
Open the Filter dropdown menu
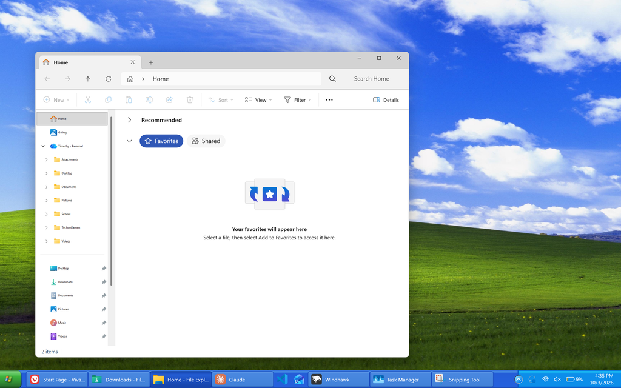pyautogui.click(x=297, y=100)
